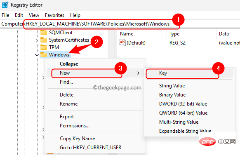The width and height of the screenshot is (240, 155).
Task: Select the (Default) value entry
Action: coord(136,43)
